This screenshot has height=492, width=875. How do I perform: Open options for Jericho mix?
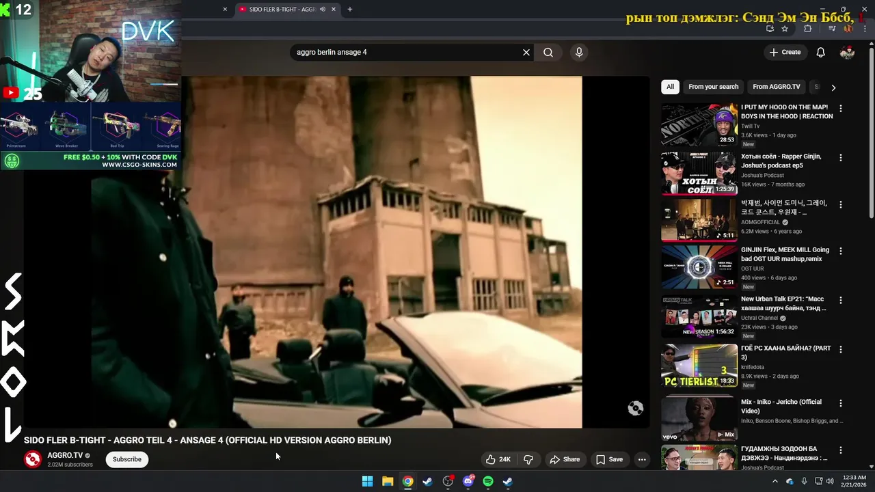pos(841,403)
